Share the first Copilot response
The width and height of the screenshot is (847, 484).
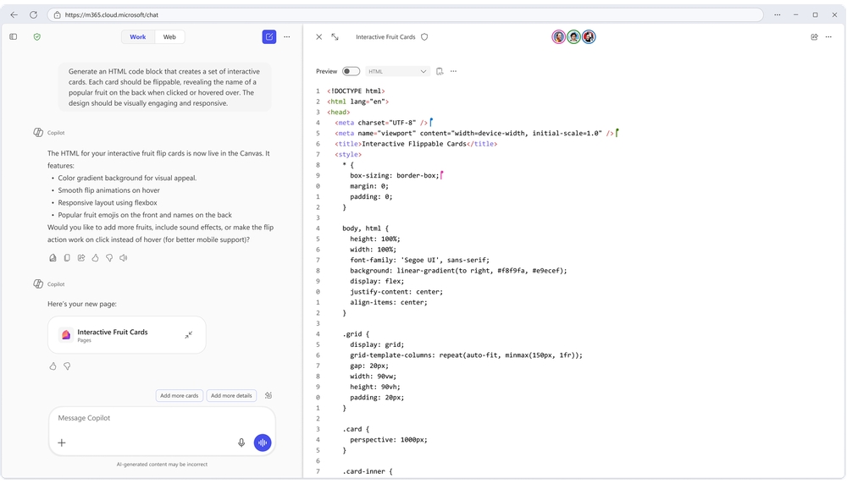point(81,258)
